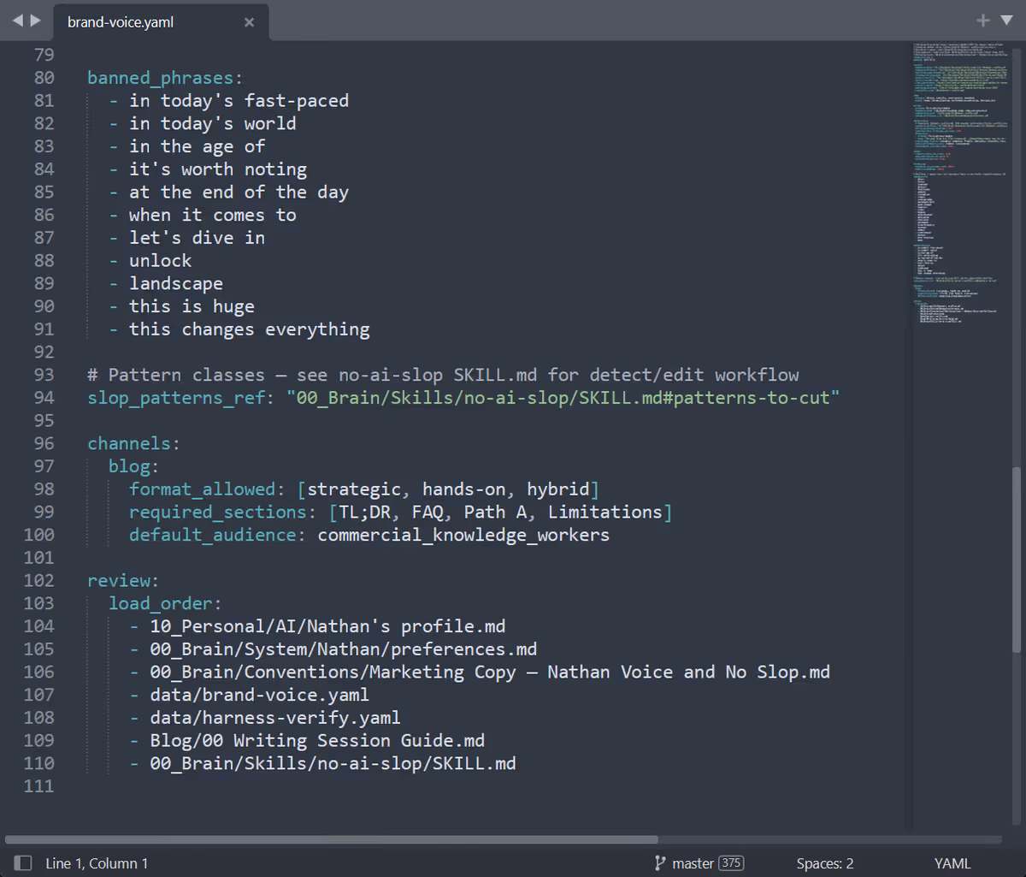This screenshot has height=877, width=1026.
Task: Click the "this is huge" entry
Action: [192, 306]
